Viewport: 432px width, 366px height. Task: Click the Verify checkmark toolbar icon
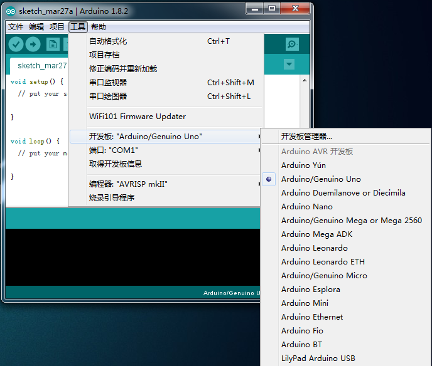point(16,44)
